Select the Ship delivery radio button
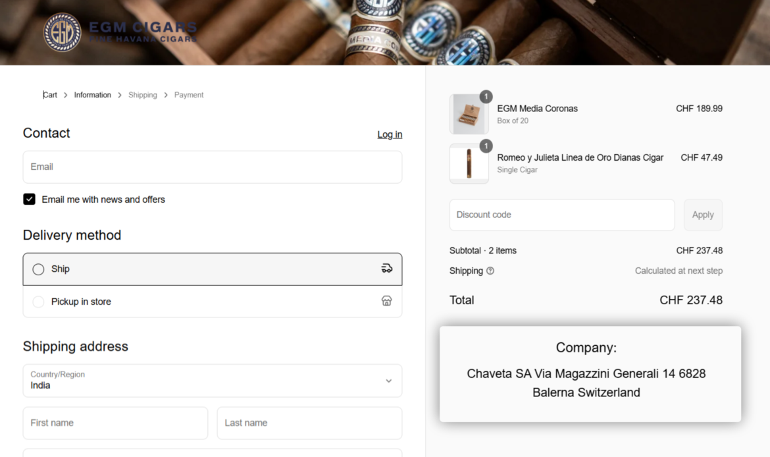The image size is (770, 457). coord(38,269)
